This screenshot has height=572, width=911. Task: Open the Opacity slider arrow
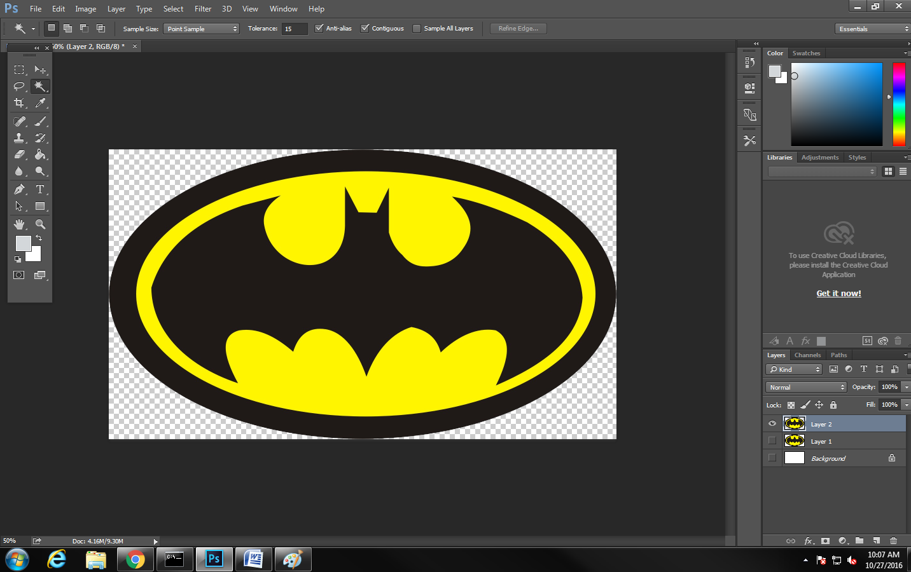(x=906, y=387)
